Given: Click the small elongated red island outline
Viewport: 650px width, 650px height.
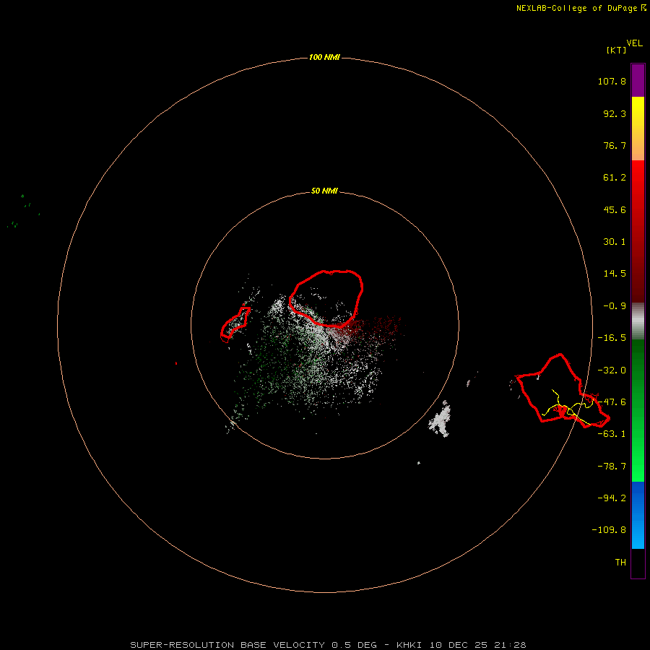Looking at the screenshot, I should (235, 324).
